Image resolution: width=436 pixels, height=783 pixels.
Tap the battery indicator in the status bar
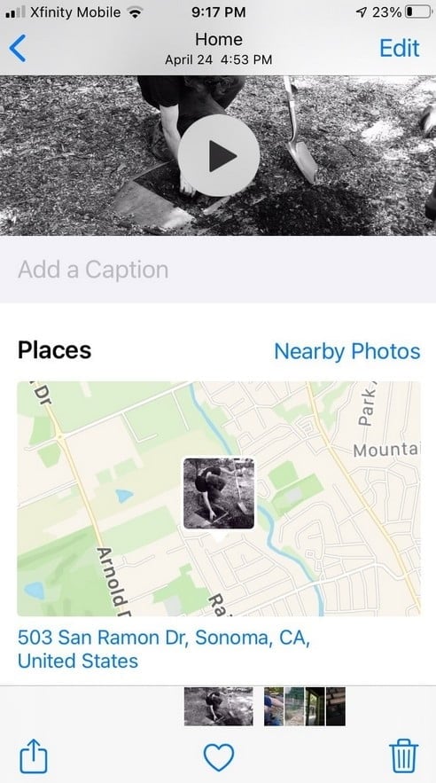[418, 12]
